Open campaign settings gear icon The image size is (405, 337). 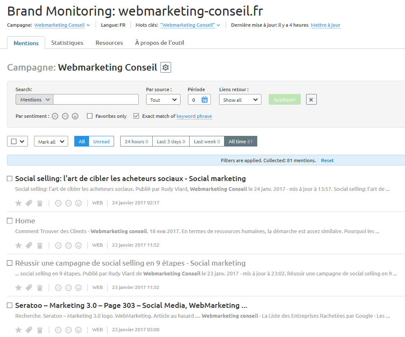click(165, 67)
